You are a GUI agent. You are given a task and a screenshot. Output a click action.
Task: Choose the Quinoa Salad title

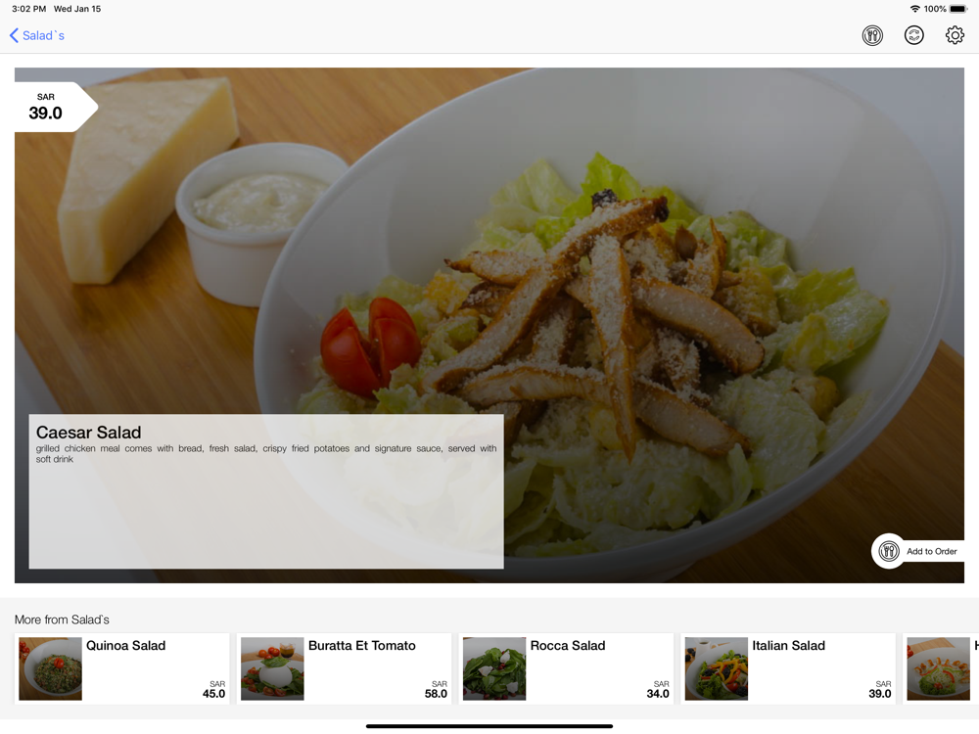point(125,645)
